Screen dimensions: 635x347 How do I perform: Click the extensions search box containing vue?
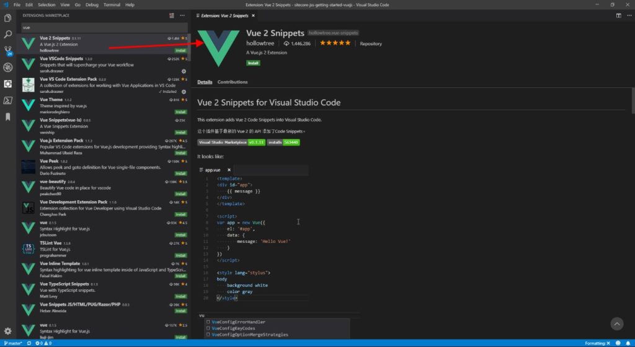click(104, 27)
